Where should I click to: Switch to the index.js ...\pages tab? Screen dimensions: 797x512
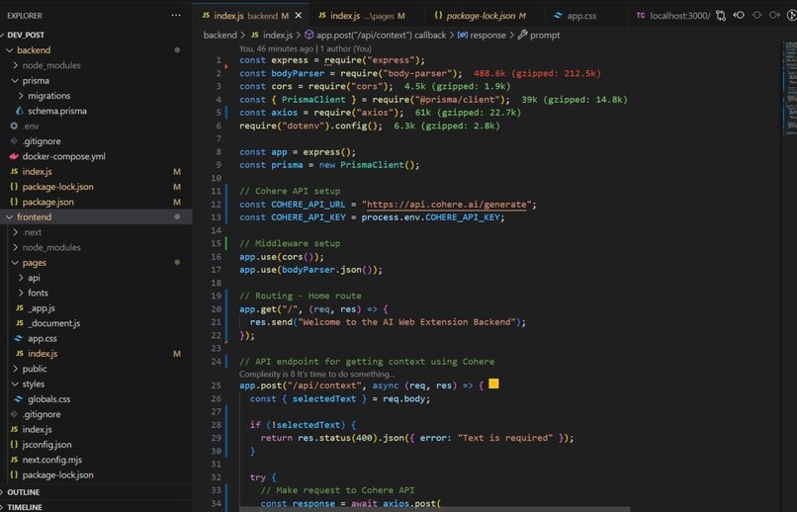[362, 16]
